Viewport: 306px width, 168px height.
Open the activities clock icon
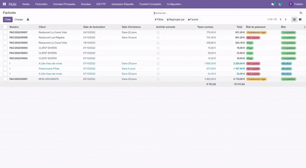coord(280,4)
